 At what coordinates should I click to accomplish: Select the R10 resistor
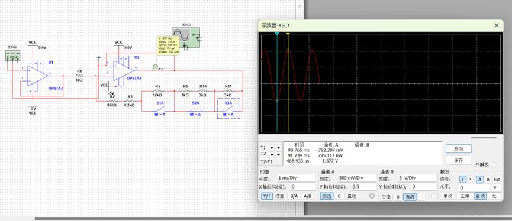click(x=203, y=90)
